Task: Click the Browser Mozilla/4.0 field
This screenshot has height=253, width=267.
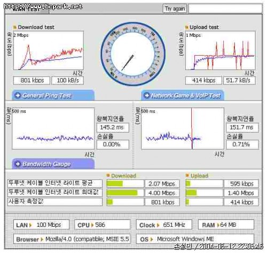Action: [x=72, y=239]
